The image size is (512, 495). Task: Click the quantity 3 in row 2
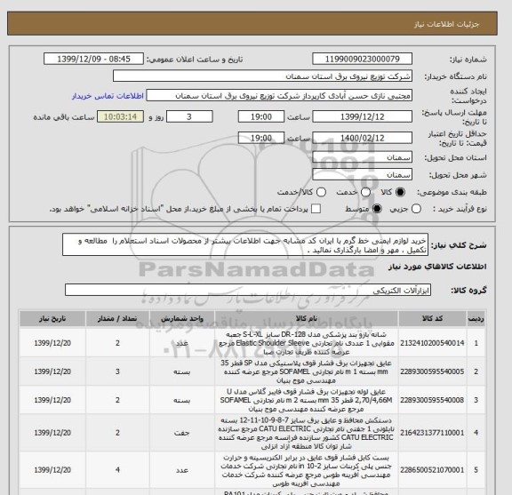[x=117, y=371]
